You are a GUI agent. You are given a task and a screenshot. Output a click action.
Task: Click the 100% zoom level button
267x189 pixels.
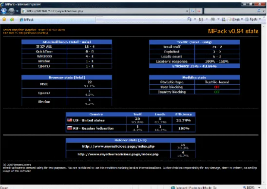point(249,188)
